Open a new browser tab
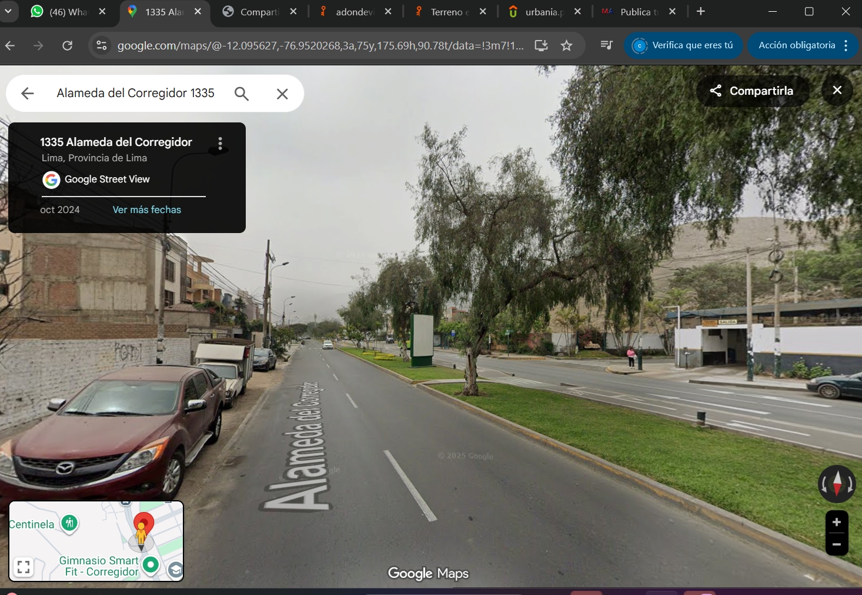 click(701, 12)
